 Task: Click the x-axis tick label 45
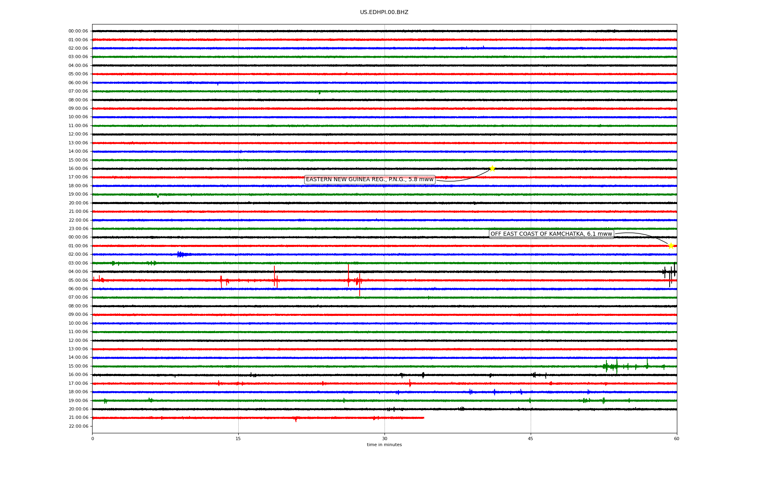(531, 439)
